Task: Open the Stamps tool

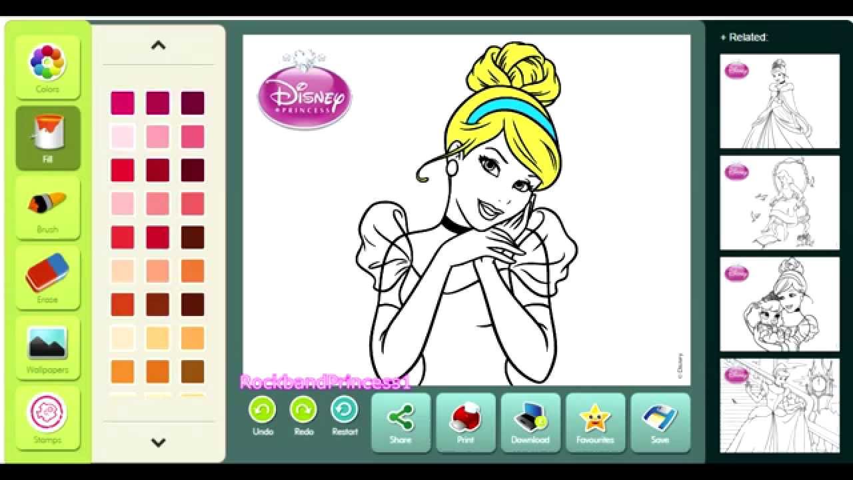Action: pyautogui.click(x=47, y=419)
